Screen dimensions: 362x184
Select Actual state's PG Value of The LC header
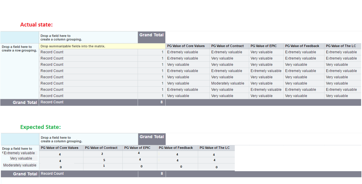click(x=343, y=46)
